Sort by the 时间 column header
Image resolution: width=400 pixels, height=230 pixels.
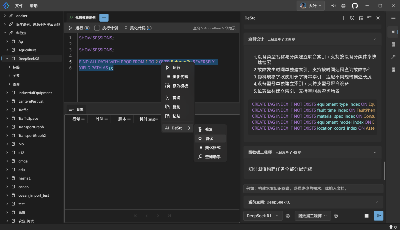coord(99,119)
